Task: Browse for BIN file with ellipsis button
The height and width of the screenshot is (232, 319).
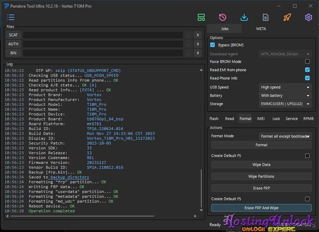Action: coord(189,53)
